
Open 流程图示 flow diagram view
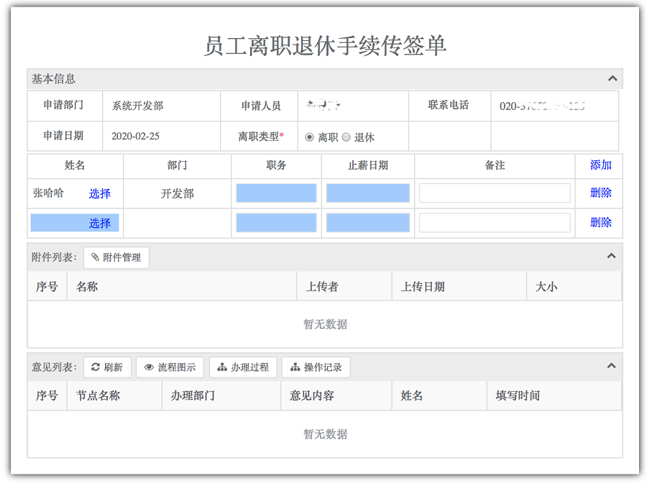pyautogui.click(x=170, y=367)
